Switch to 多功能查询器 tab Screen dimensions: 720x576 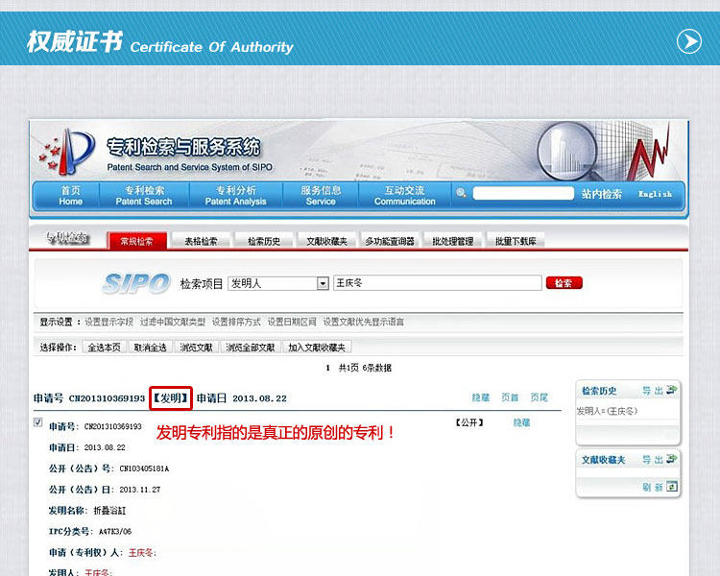click(390, 241)
